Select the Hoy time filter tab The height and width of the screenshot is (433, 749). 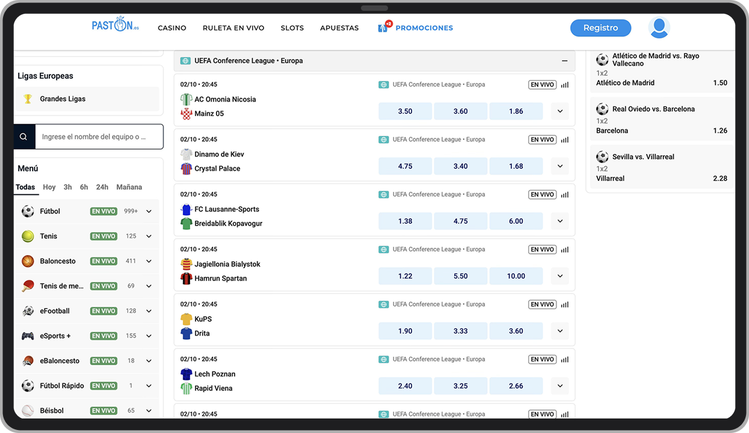click(x=49, y=187)
